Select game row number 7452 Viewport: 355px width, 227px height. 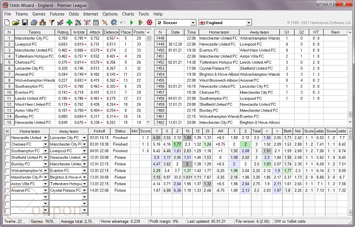pos(160,62)
